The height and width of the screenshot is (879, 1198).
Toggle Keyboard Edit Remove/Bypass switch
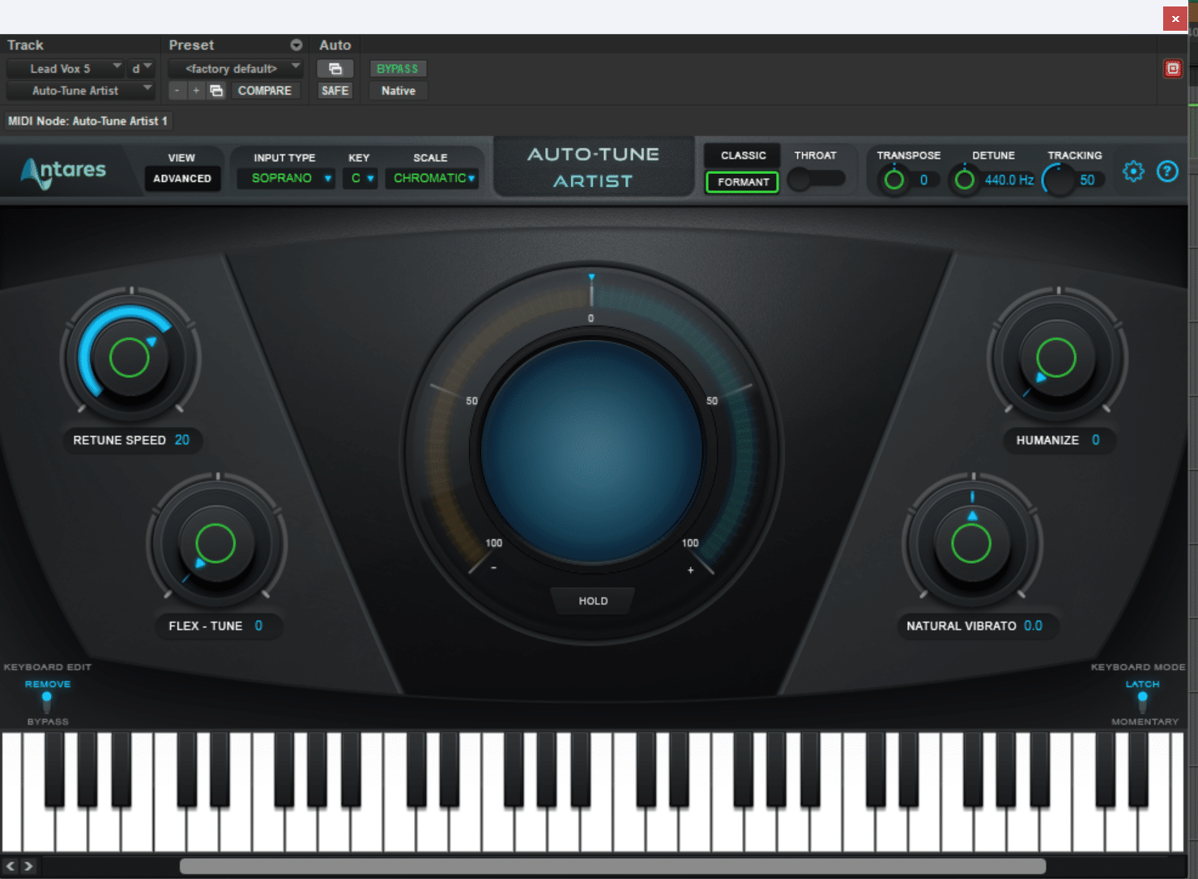47,702
